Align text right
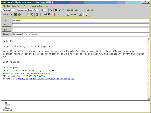The width and height of the screenshot is (151, 113). [76, 10]
